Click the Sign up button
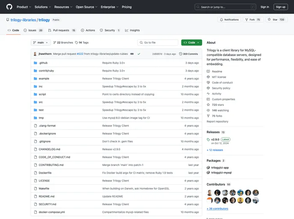This screenshot has height=219, width=294. coord(280,7)
